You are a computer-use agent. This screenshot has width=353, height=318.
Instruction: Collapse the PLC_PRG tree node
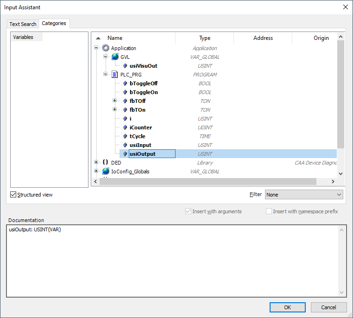tap(106, 75)
